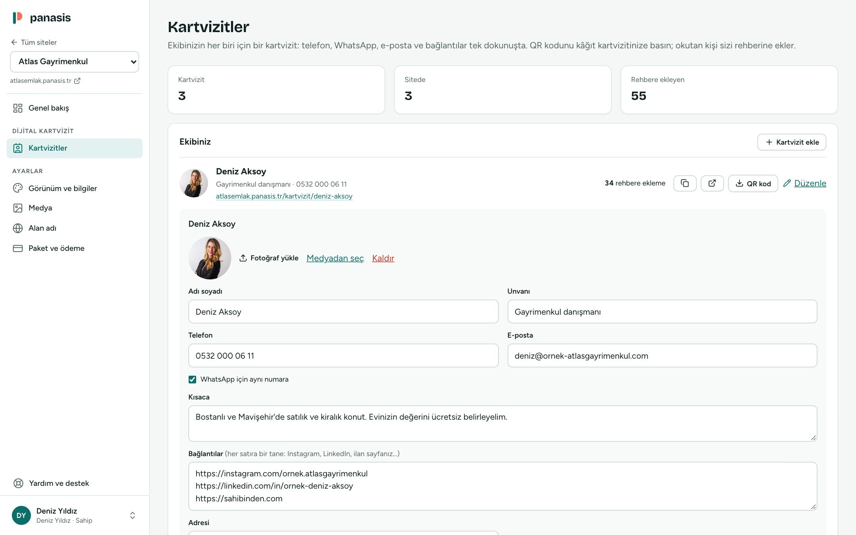The width and height of the screenshot is (856, 535).
Task: Open atlasemlak.panasis.tr/kartvizit/deniz-aksoy link
Action: pos(284,196)
